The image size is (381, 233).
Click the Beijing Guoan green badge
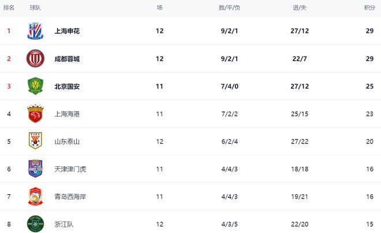35,86
